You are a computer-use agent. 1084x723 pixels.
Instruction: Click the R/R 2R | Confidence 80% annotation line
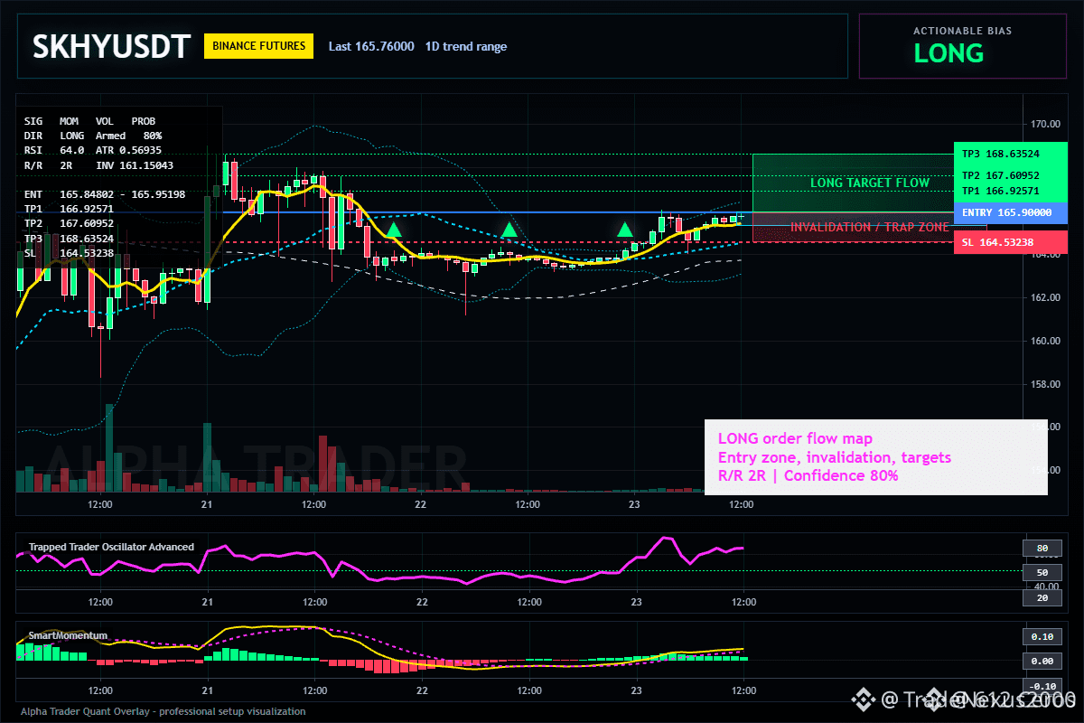[x=808, y=476]
